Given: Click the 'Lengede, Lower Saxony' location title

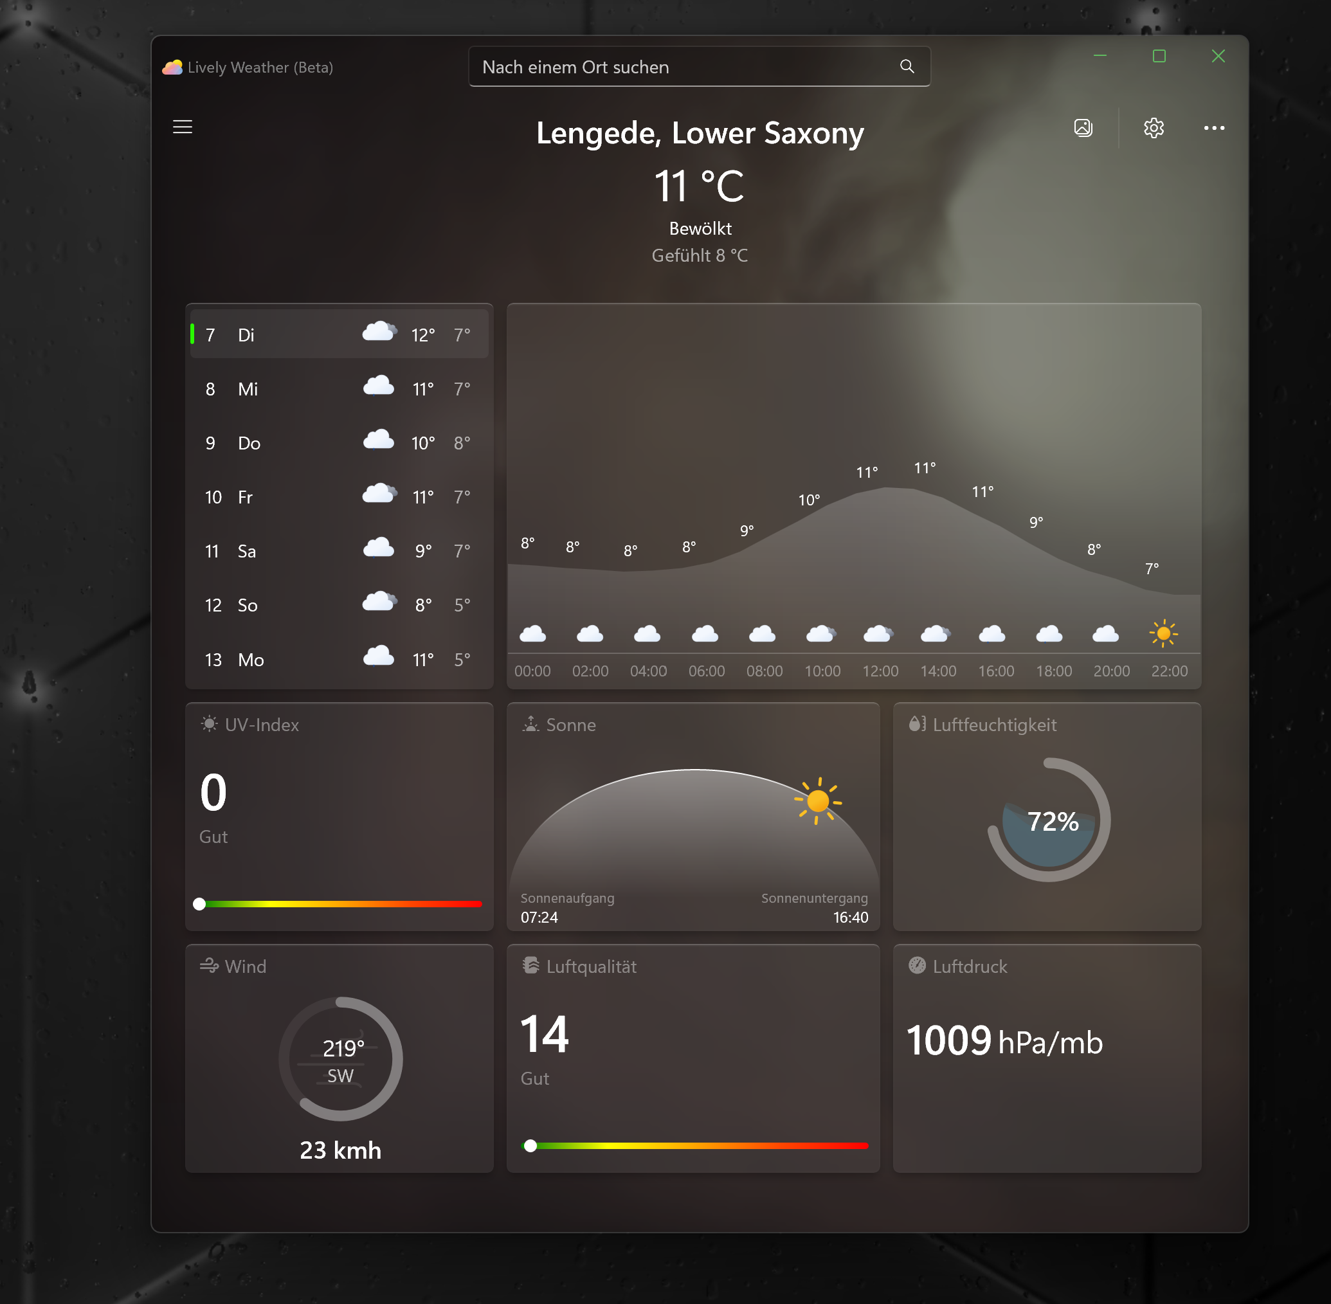Looking at the screenshot, I should [700, 132].
